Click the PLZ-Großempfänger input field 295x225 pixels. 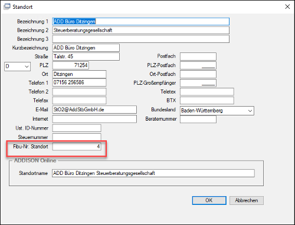(x=198, y=83)
